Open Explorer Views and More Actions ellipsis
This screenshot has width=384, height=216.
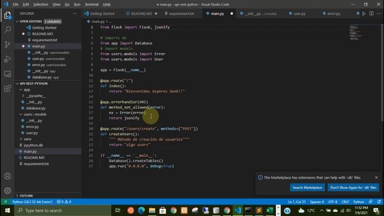tap(74, 13)
